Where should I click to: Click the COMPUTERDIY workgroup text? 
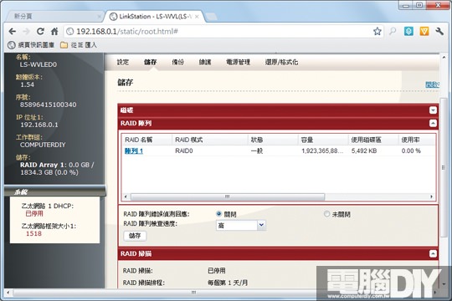(43, 145)
